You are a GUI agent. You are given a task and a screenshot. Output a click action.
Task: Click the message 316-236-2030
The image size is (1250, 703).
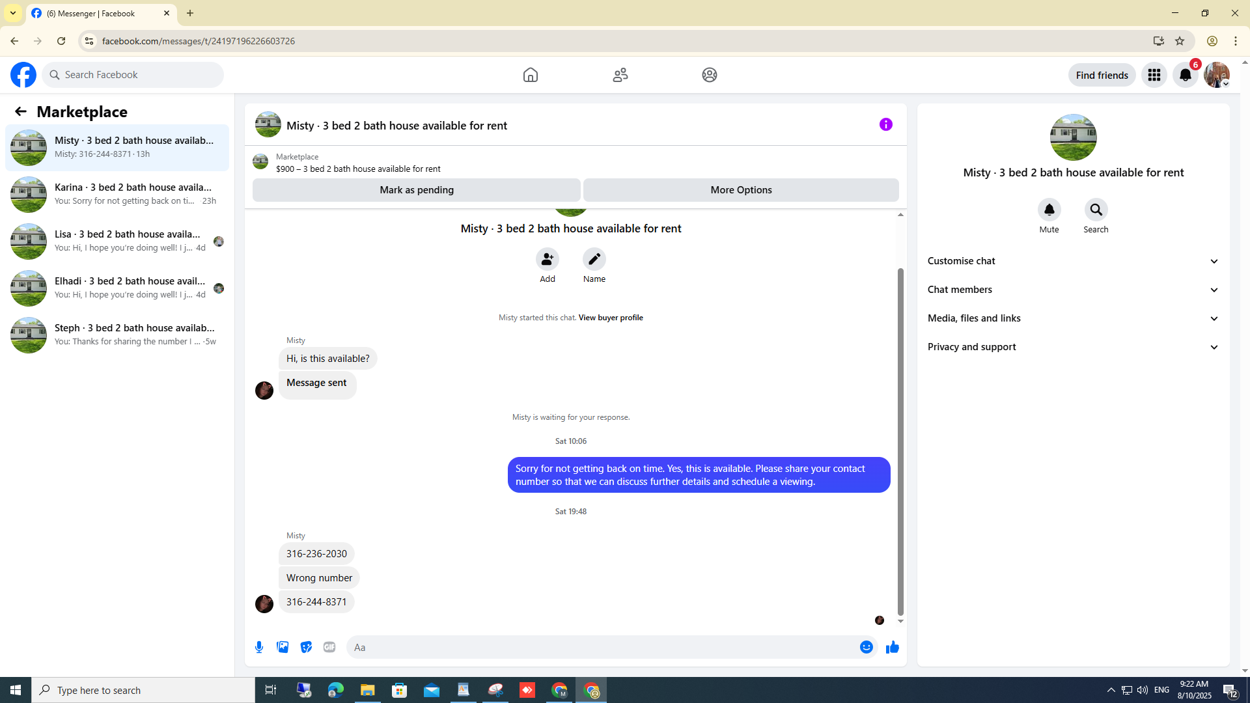316,554
